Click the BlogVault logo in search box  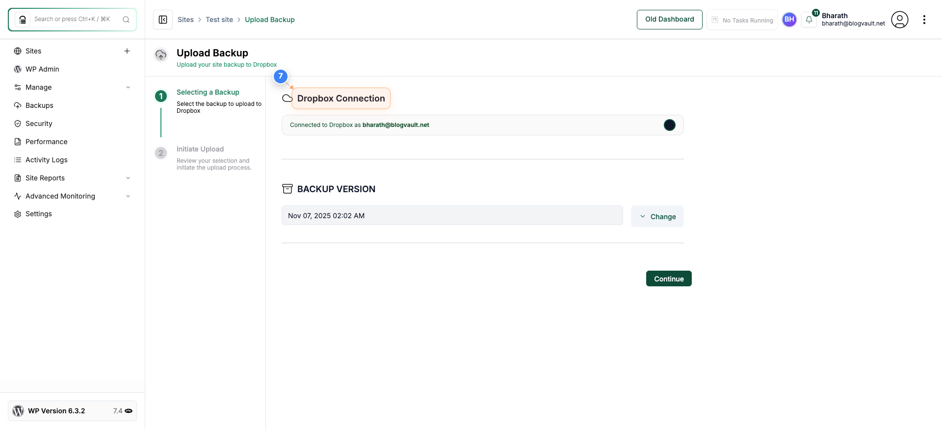pyautogui.click(x=23, y=20)
